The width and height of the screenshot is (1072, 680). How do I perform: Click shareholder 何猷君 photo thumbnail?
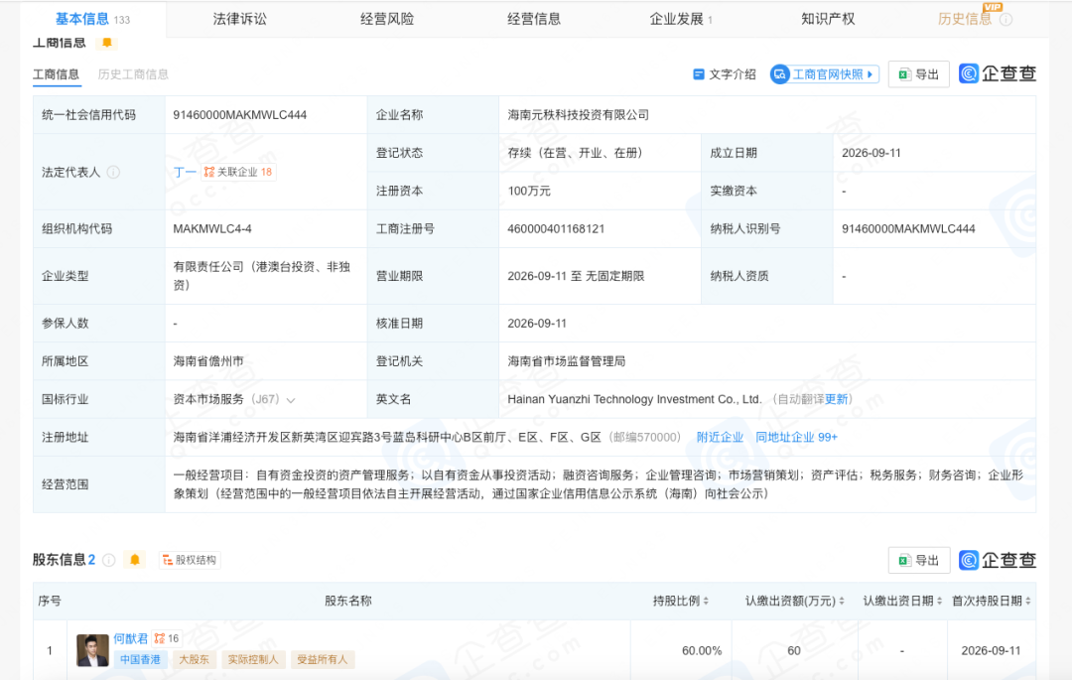92,650
